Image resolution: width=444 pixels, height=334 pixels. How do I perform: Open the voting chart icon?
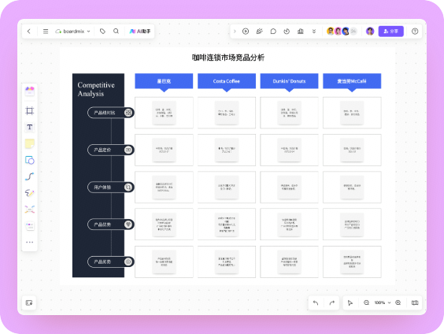click(301, 32)
